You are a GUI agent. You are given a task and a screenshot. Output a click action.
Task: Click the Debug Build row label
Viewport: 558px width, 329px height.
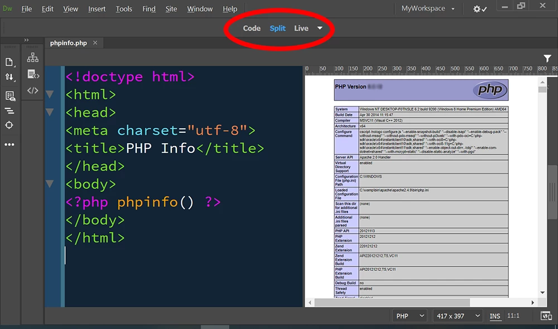(345, 283)
